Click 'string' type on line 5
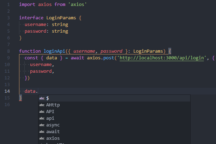 [x=60, y=31]
